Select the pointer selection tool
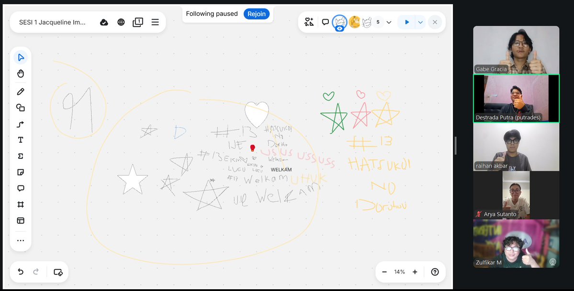Screen dimensions: 574x291 pos(21,57)
